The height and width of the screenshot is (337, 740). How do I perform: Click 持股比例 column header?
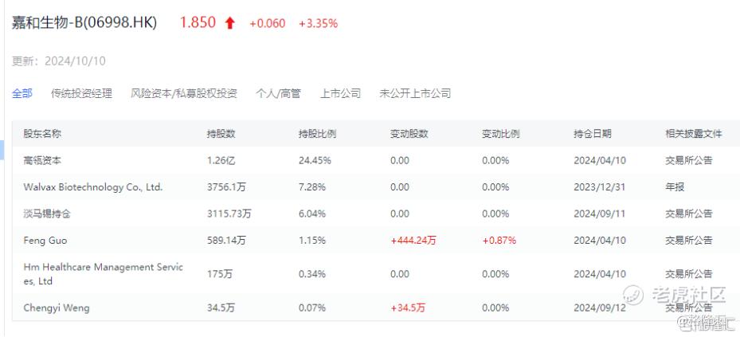317,134
